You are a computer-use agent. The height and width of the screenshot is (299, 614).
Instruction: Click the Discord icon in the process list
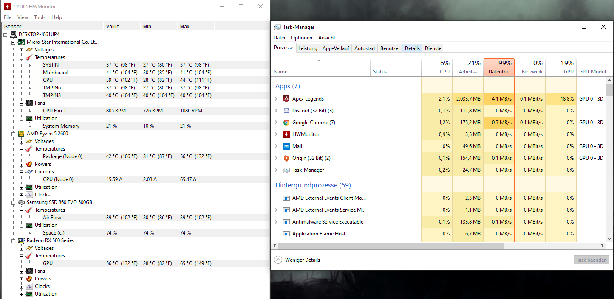point(286,111)
